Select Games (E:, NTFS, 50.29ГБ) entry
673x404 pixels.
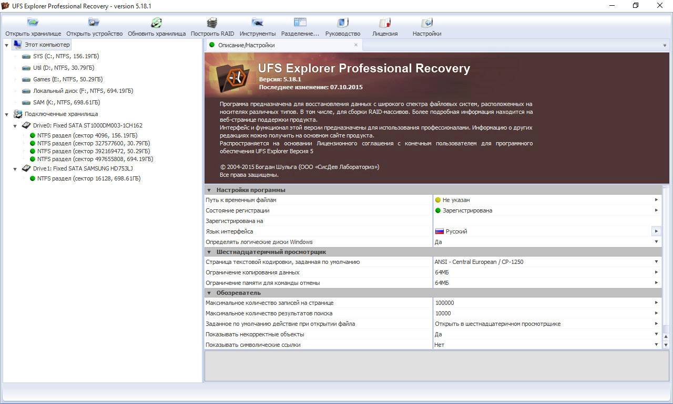tap(68, 79)
